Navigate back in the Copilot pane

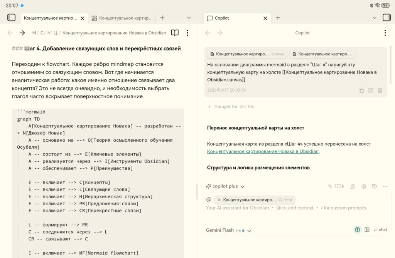pos(208,33)
